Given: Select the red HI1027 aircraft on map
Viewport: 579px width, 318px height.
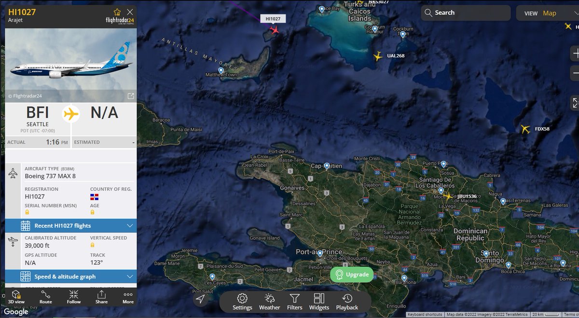Looking at the screenshot, I should (x=275, y=30).
